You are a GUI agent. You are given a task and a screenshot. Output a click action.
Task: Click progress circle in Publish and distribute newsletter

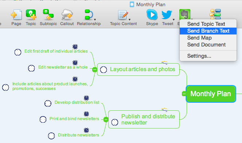click(x=115, y=122)
